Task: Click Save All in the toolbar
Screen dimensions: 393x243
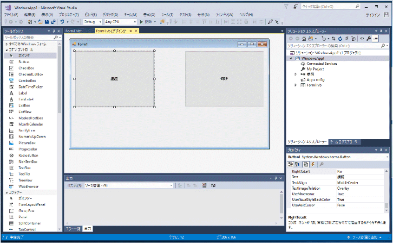Action: tap(53, 22)
